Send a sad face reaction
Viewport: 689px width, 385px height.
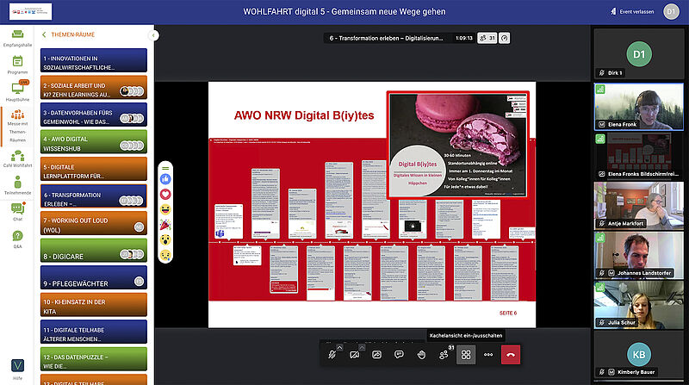point(165,255)
